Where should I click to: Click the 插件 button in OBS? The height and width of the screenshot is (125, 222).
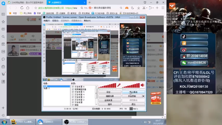pos(110,104)
